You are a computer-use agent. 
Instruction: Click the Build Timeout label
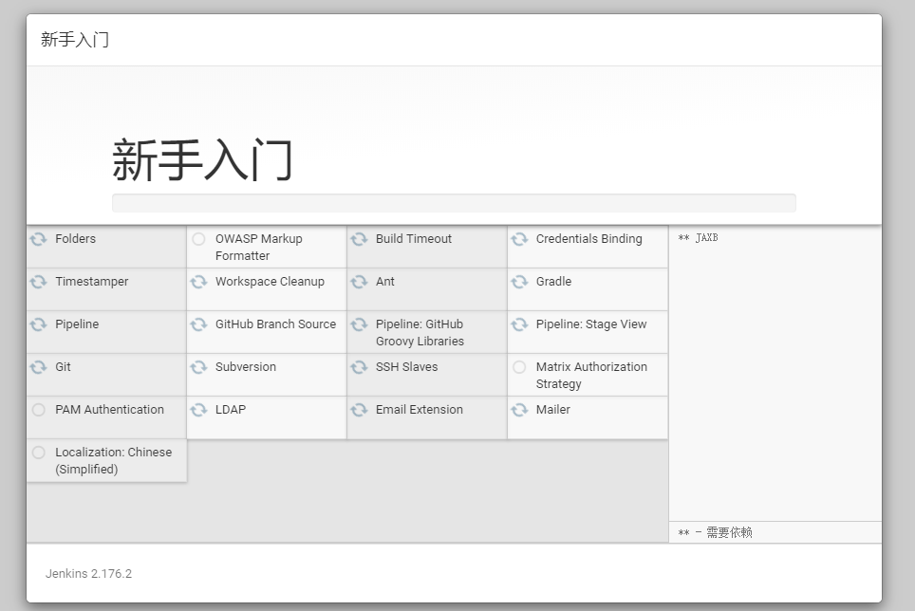pos(413,238)
